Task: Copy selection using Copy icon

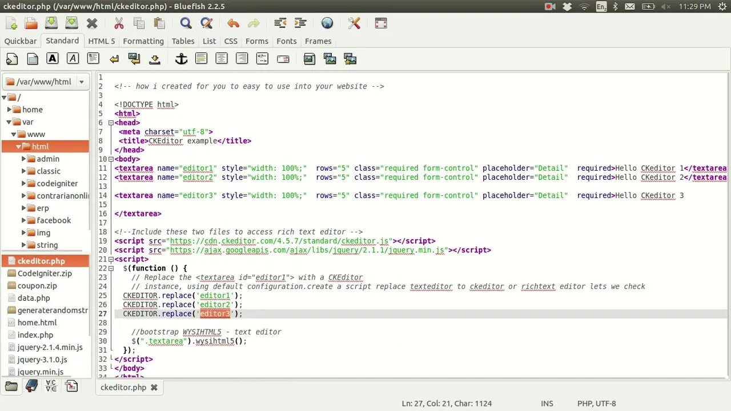Action: (x=139, y=23)
